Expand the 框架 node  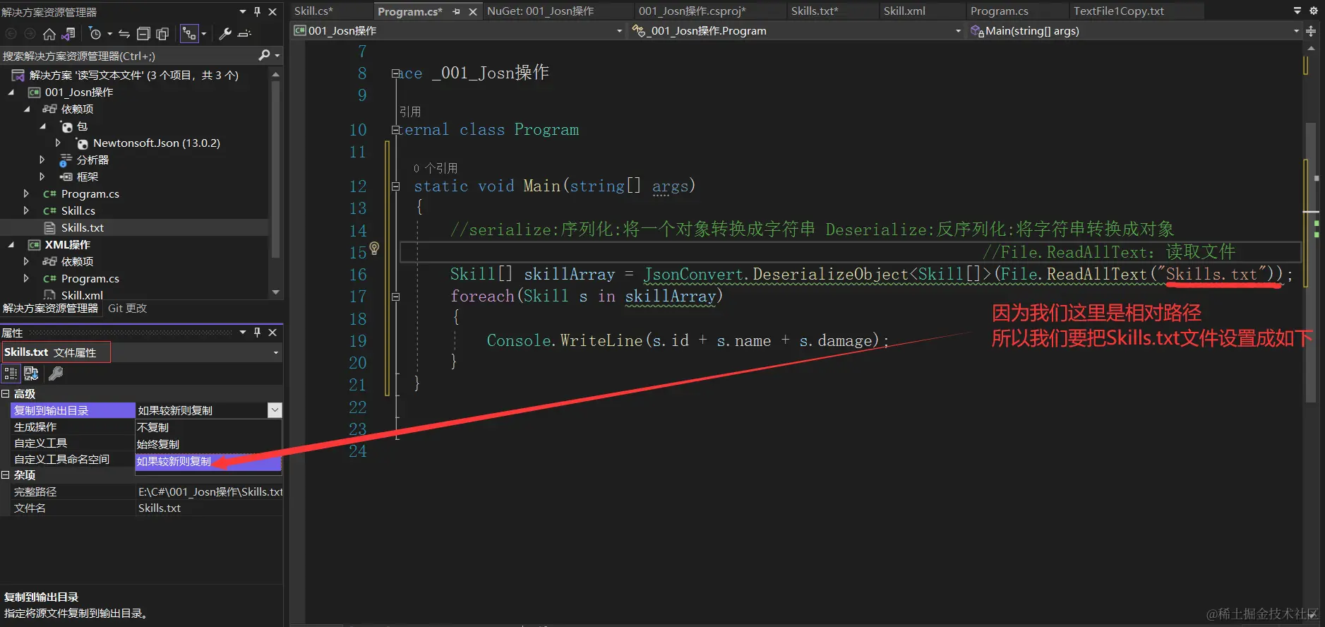(x=42, y=177)
